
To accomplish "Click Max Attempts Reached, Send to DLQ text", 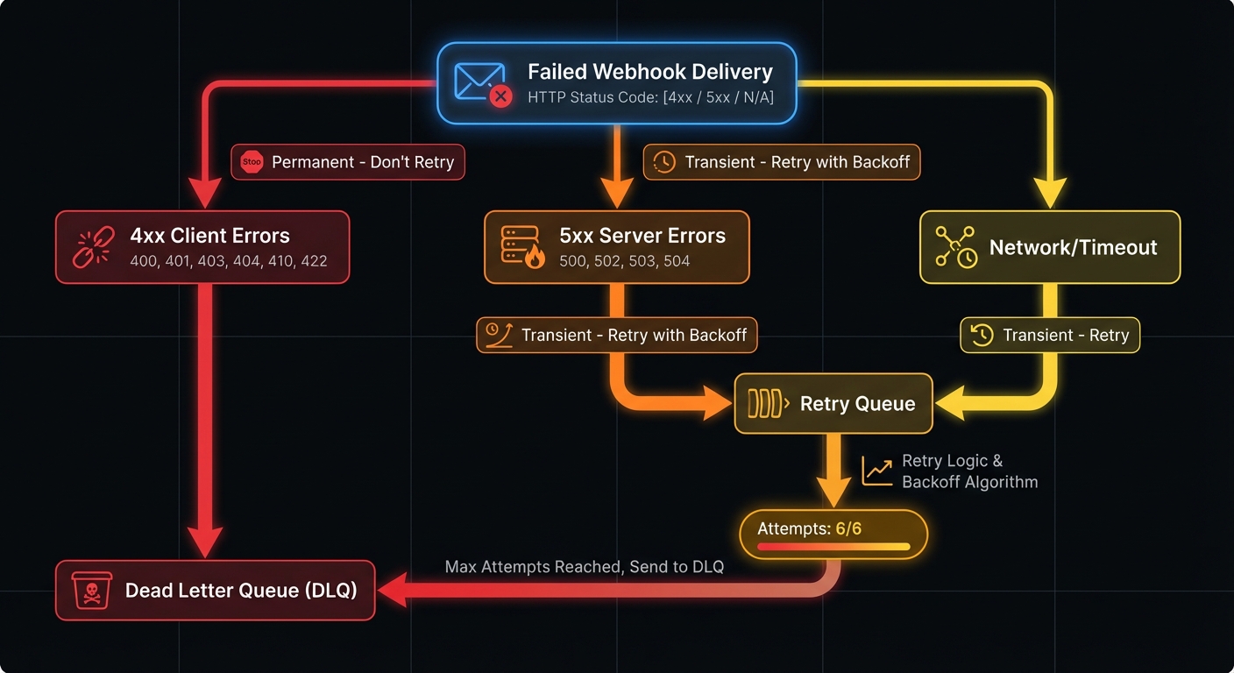I will point(584,567).
